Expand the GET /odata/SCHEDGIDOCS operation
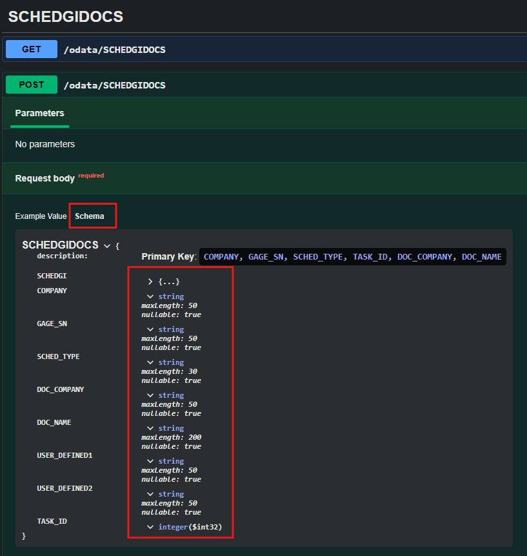This screenshot has width=527, height=556. point(265,49)
